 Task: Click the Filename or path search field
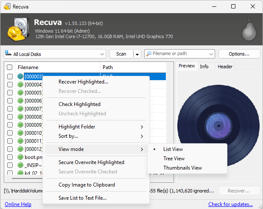179,54
